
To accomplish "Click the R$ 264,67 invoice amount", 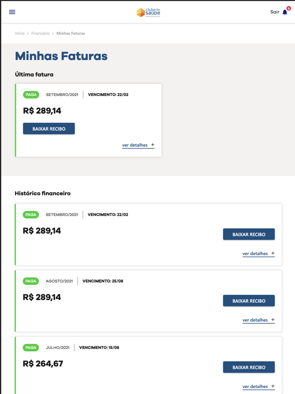I will tap(43, 364).
